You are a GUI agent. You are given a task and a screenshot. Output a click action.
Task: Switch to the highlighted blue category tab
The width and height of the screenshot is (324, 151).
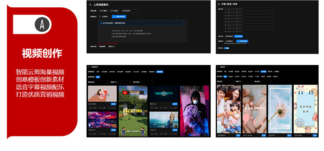click(160, 72)
